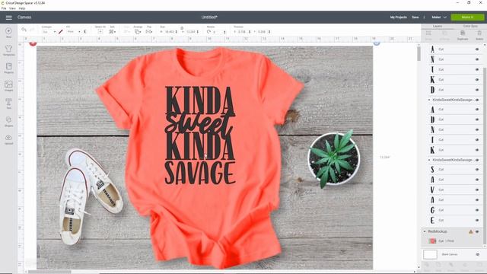Hide the V letter layer
The height and width of the screenshot is (274, 487).
(x=477, y=190)
